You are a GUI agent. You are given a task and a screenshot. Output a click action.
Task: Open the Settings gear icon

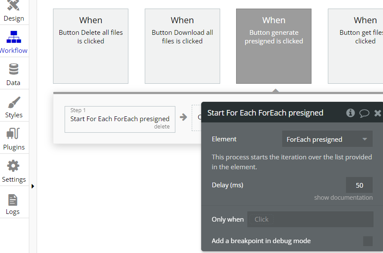[x=14, y=166]
